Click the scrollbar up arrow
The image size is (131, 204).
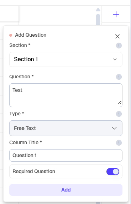coord(98,10)
